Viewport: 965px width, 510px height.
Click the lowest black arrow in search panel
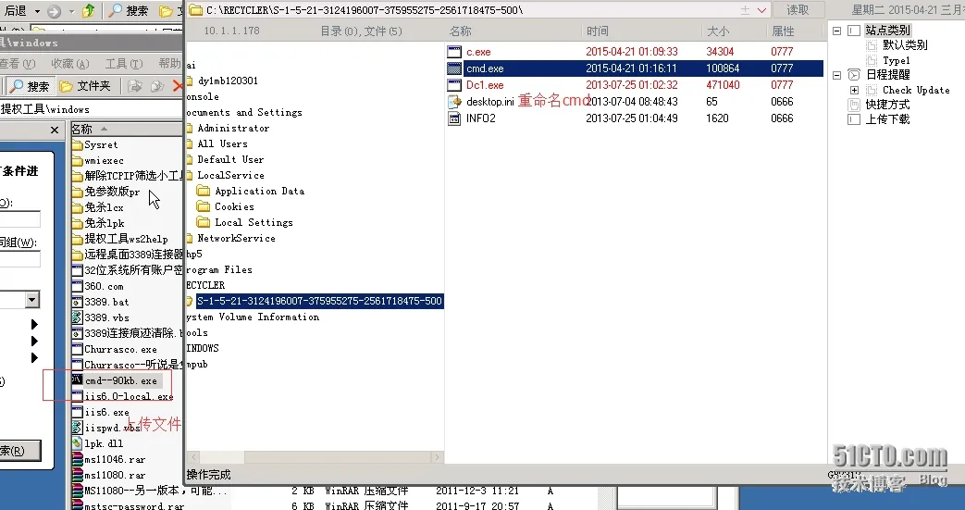34,357
